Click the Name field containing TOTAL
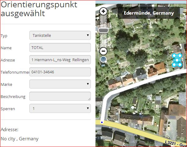The image size is (187, 147). coord(60,47)
